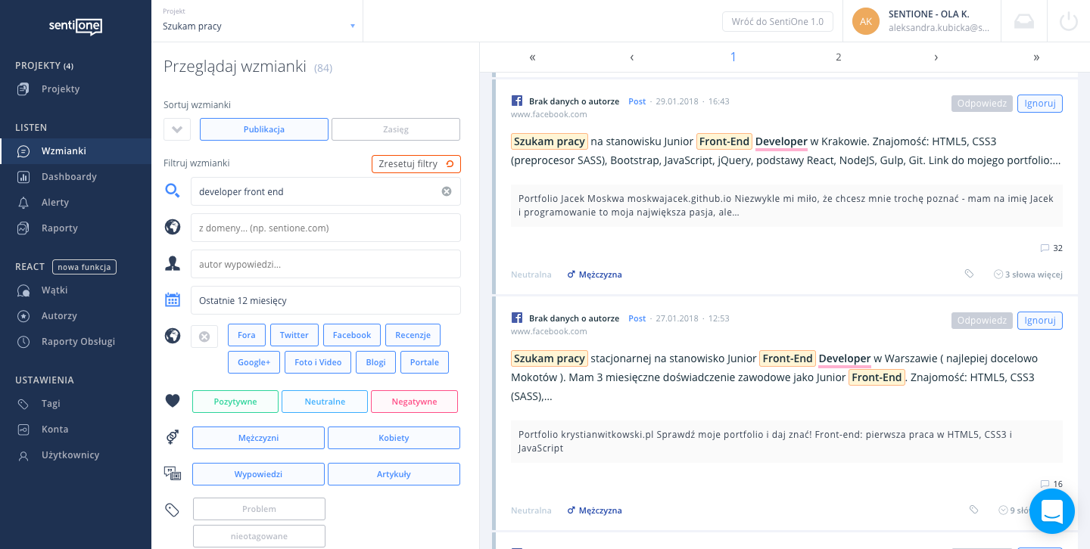Image resolution: width=1090 pixels, height=549 pixels.
Task: Click the Zresetuj filtry button
Action: [416, 164]
